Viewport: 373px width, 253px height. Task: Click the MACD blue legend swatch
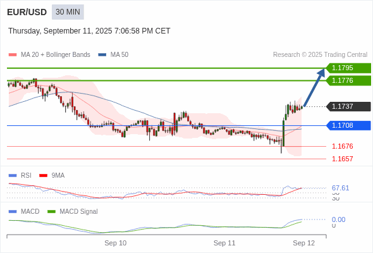point(13,212)
